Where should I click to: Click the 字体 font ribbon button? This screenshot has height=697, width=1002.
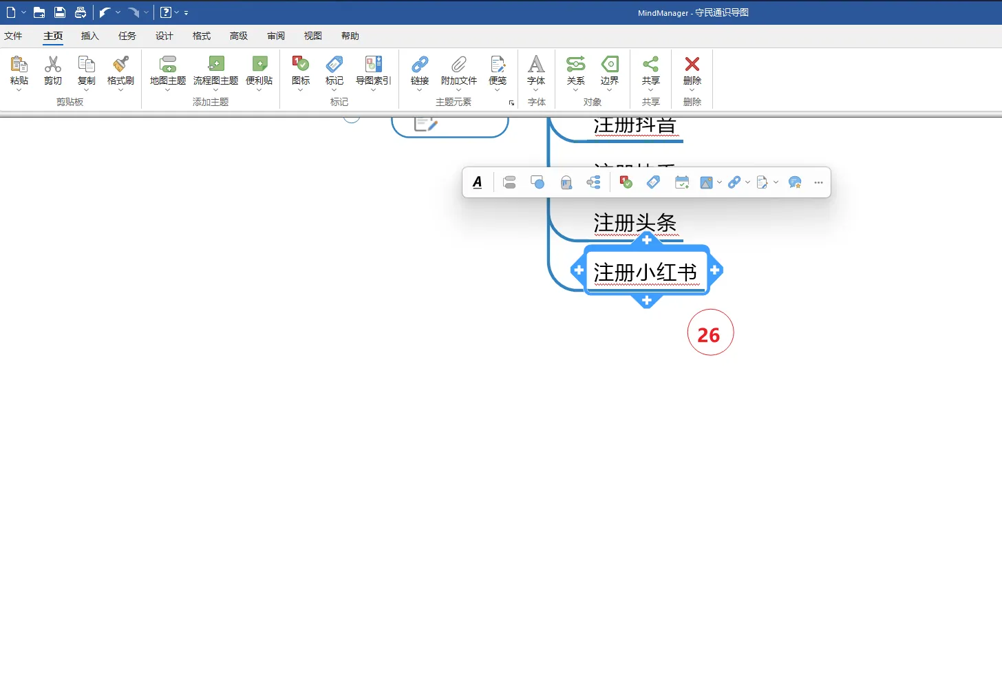pos(536,72)
